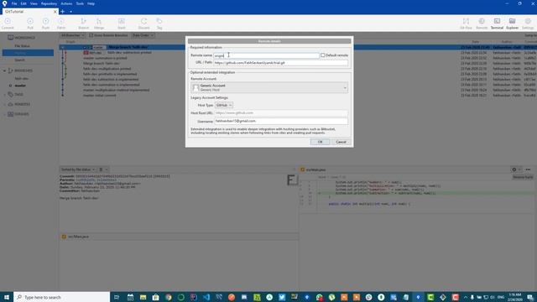Click the URL / Path input field
The height and width of the screenshot is (302, 537).
[281, 63]
